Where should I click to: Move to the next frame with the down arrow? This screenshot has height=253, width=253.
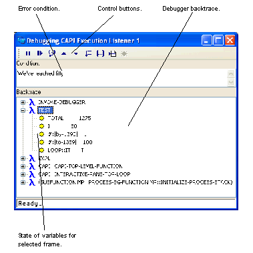tap(76, 53)
